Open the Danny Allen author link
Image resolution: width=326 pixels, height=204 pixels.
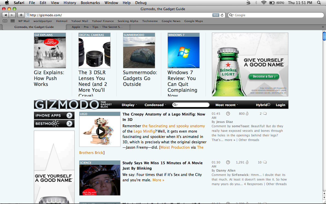tap(226, 170)
